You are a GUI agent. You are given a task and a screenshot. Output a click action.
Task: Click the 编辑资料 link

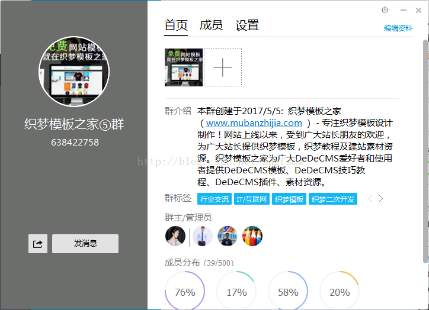coord(398,28)
